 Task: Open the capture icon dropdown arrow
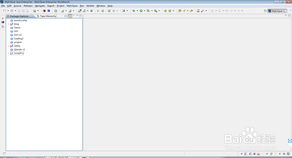point(127,11)
